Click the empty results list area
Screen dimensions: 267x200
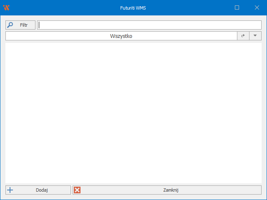(x=133, y=112)
